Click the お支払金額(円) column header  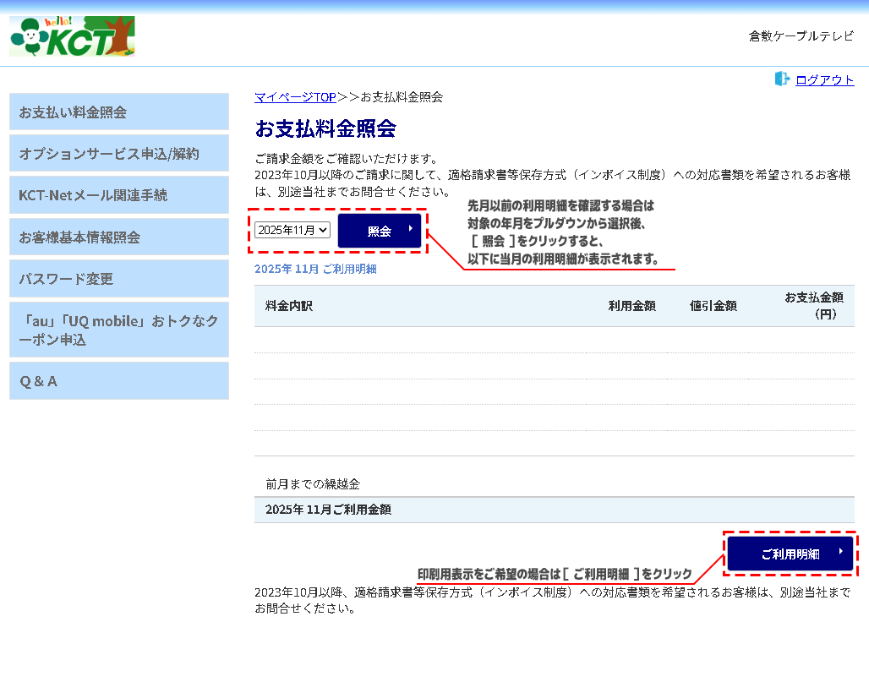pyautogui.click(x=813, y=305)
